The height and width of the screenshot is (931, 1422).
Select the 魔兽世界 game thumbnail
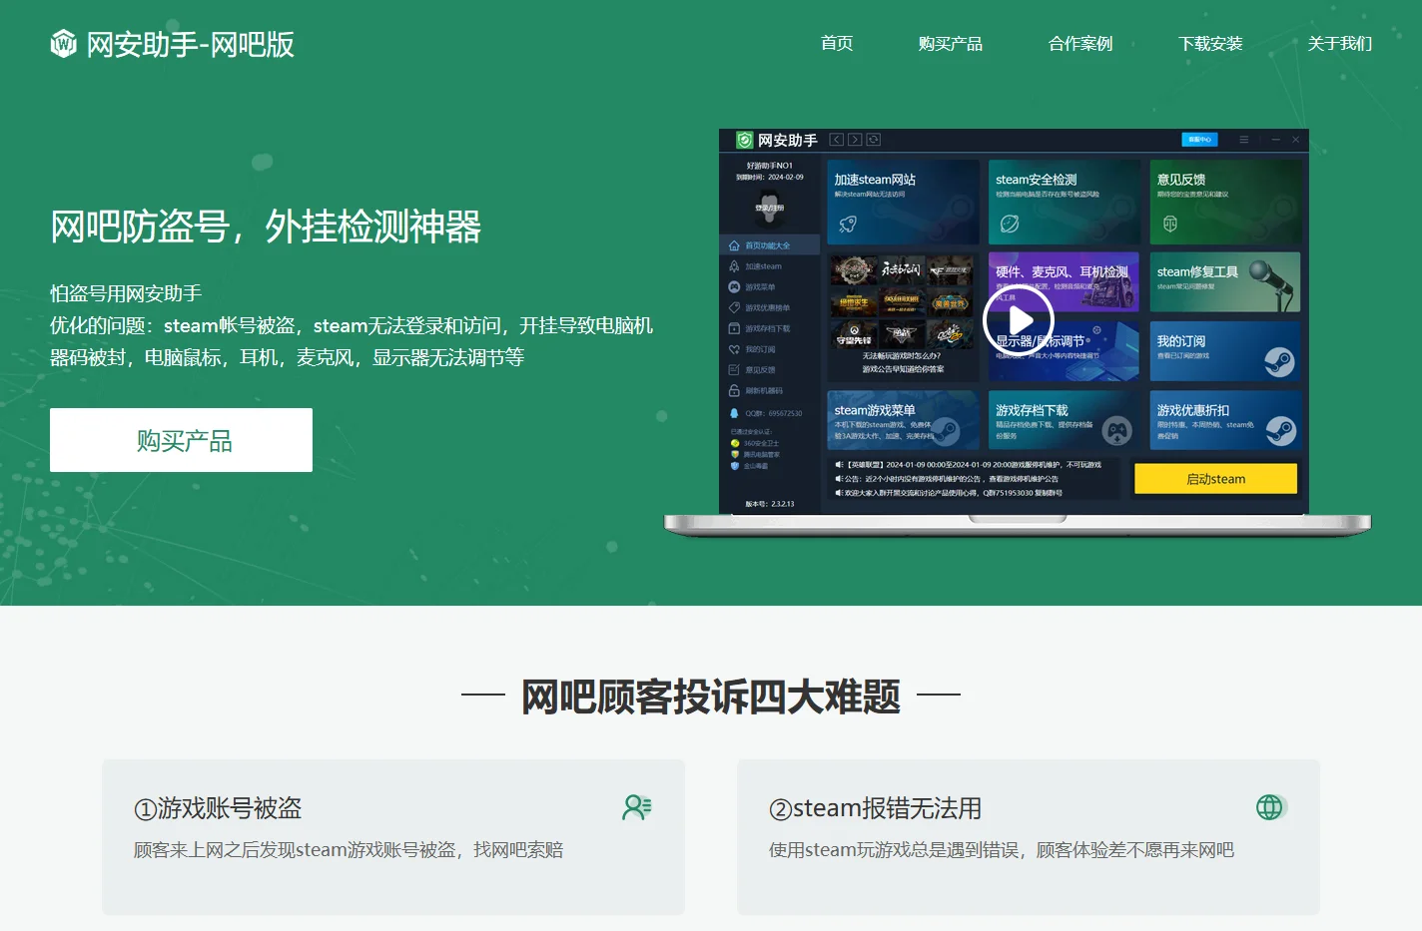coord(950,301)
